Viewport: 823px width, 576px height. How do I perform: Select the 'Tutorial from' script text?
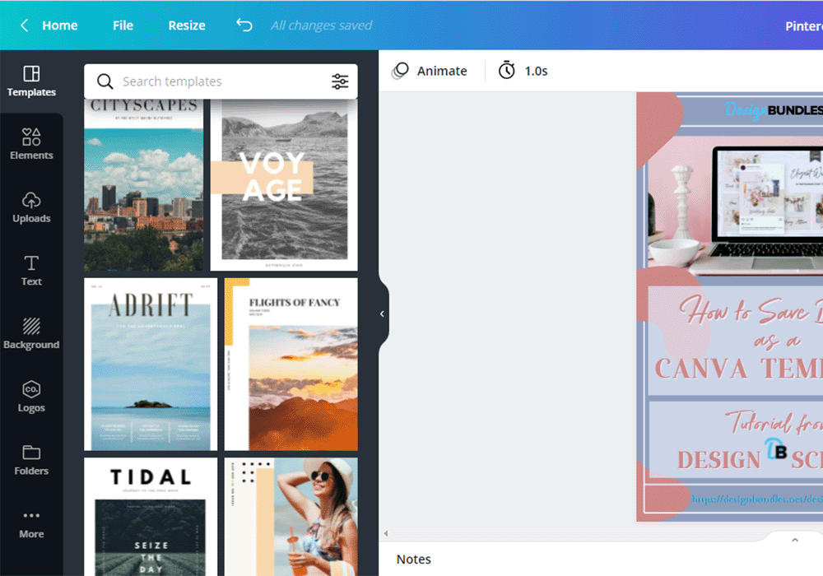[774, 423]
